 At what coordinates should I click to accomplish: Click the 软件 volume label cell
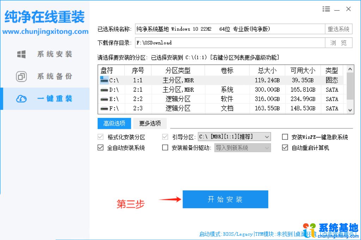point(227,99)
